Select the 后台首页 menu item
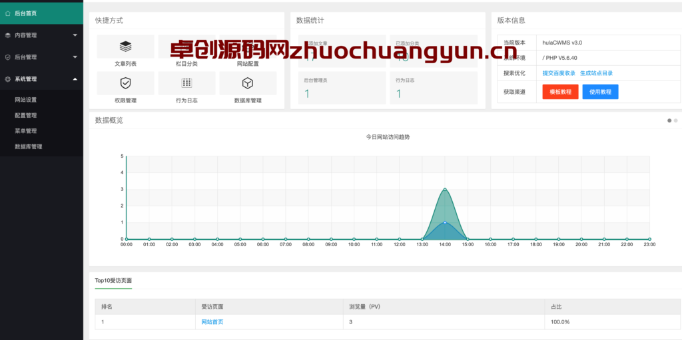 coord(41,13)
